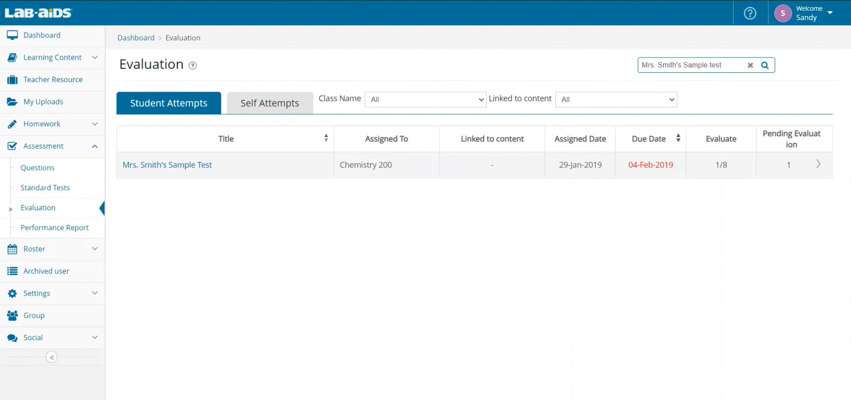The height and width of the screenshot is (400, 851).
Task: Go to Standard Tests under Assessment
Action: [45, 188]
